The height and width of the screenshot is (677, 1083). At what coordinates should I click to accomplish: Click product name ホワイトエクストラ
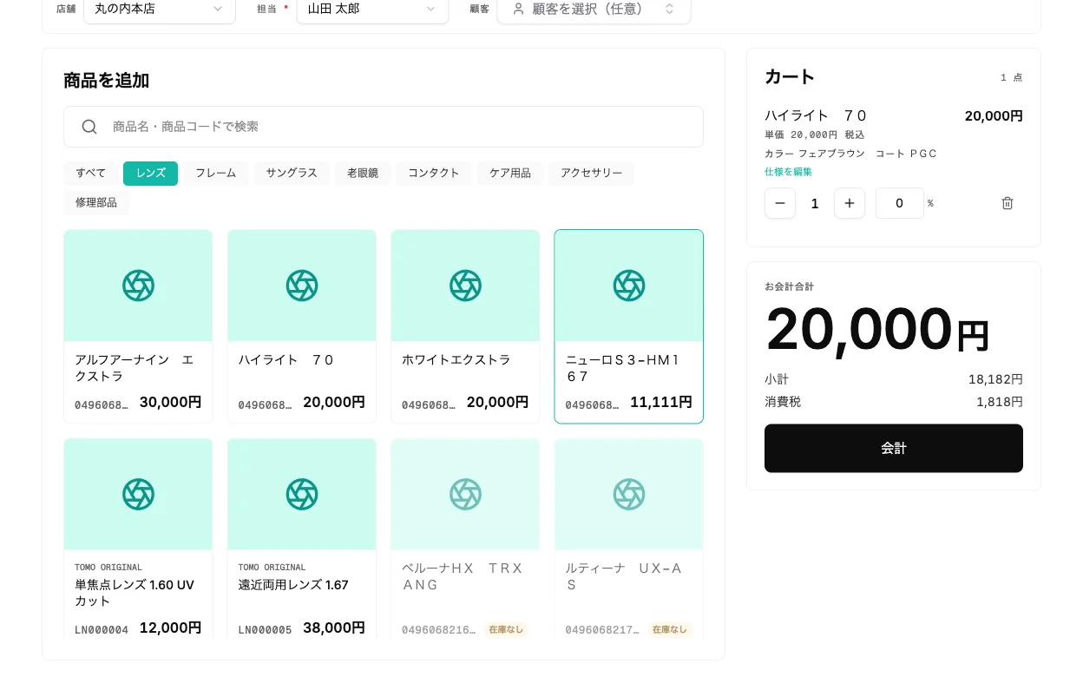click(x=456, y=359)
